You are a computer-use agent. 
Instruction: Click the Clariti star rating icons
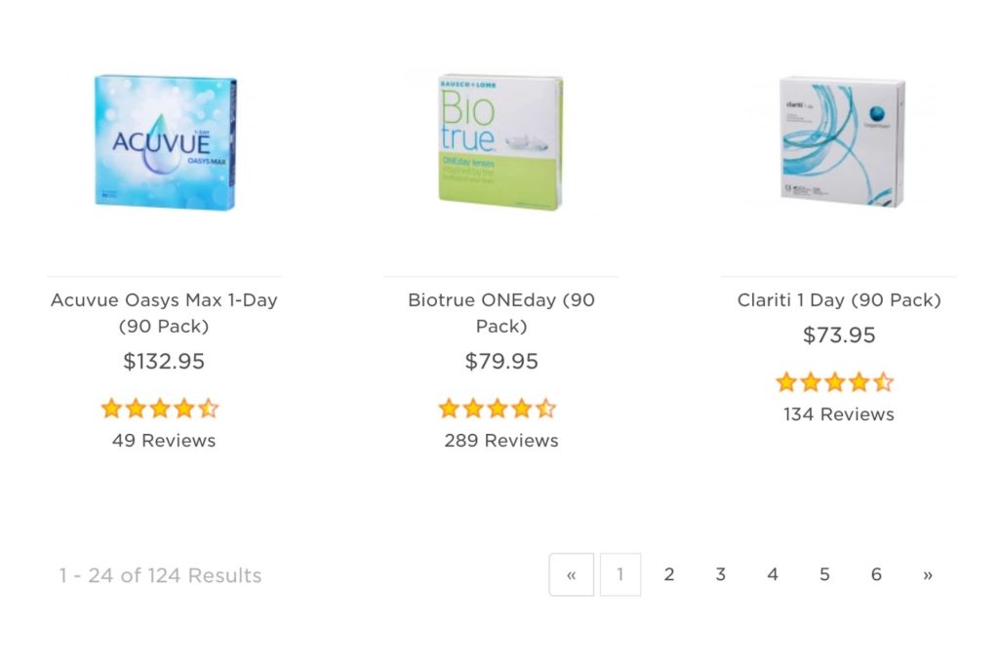coord(834,382)
